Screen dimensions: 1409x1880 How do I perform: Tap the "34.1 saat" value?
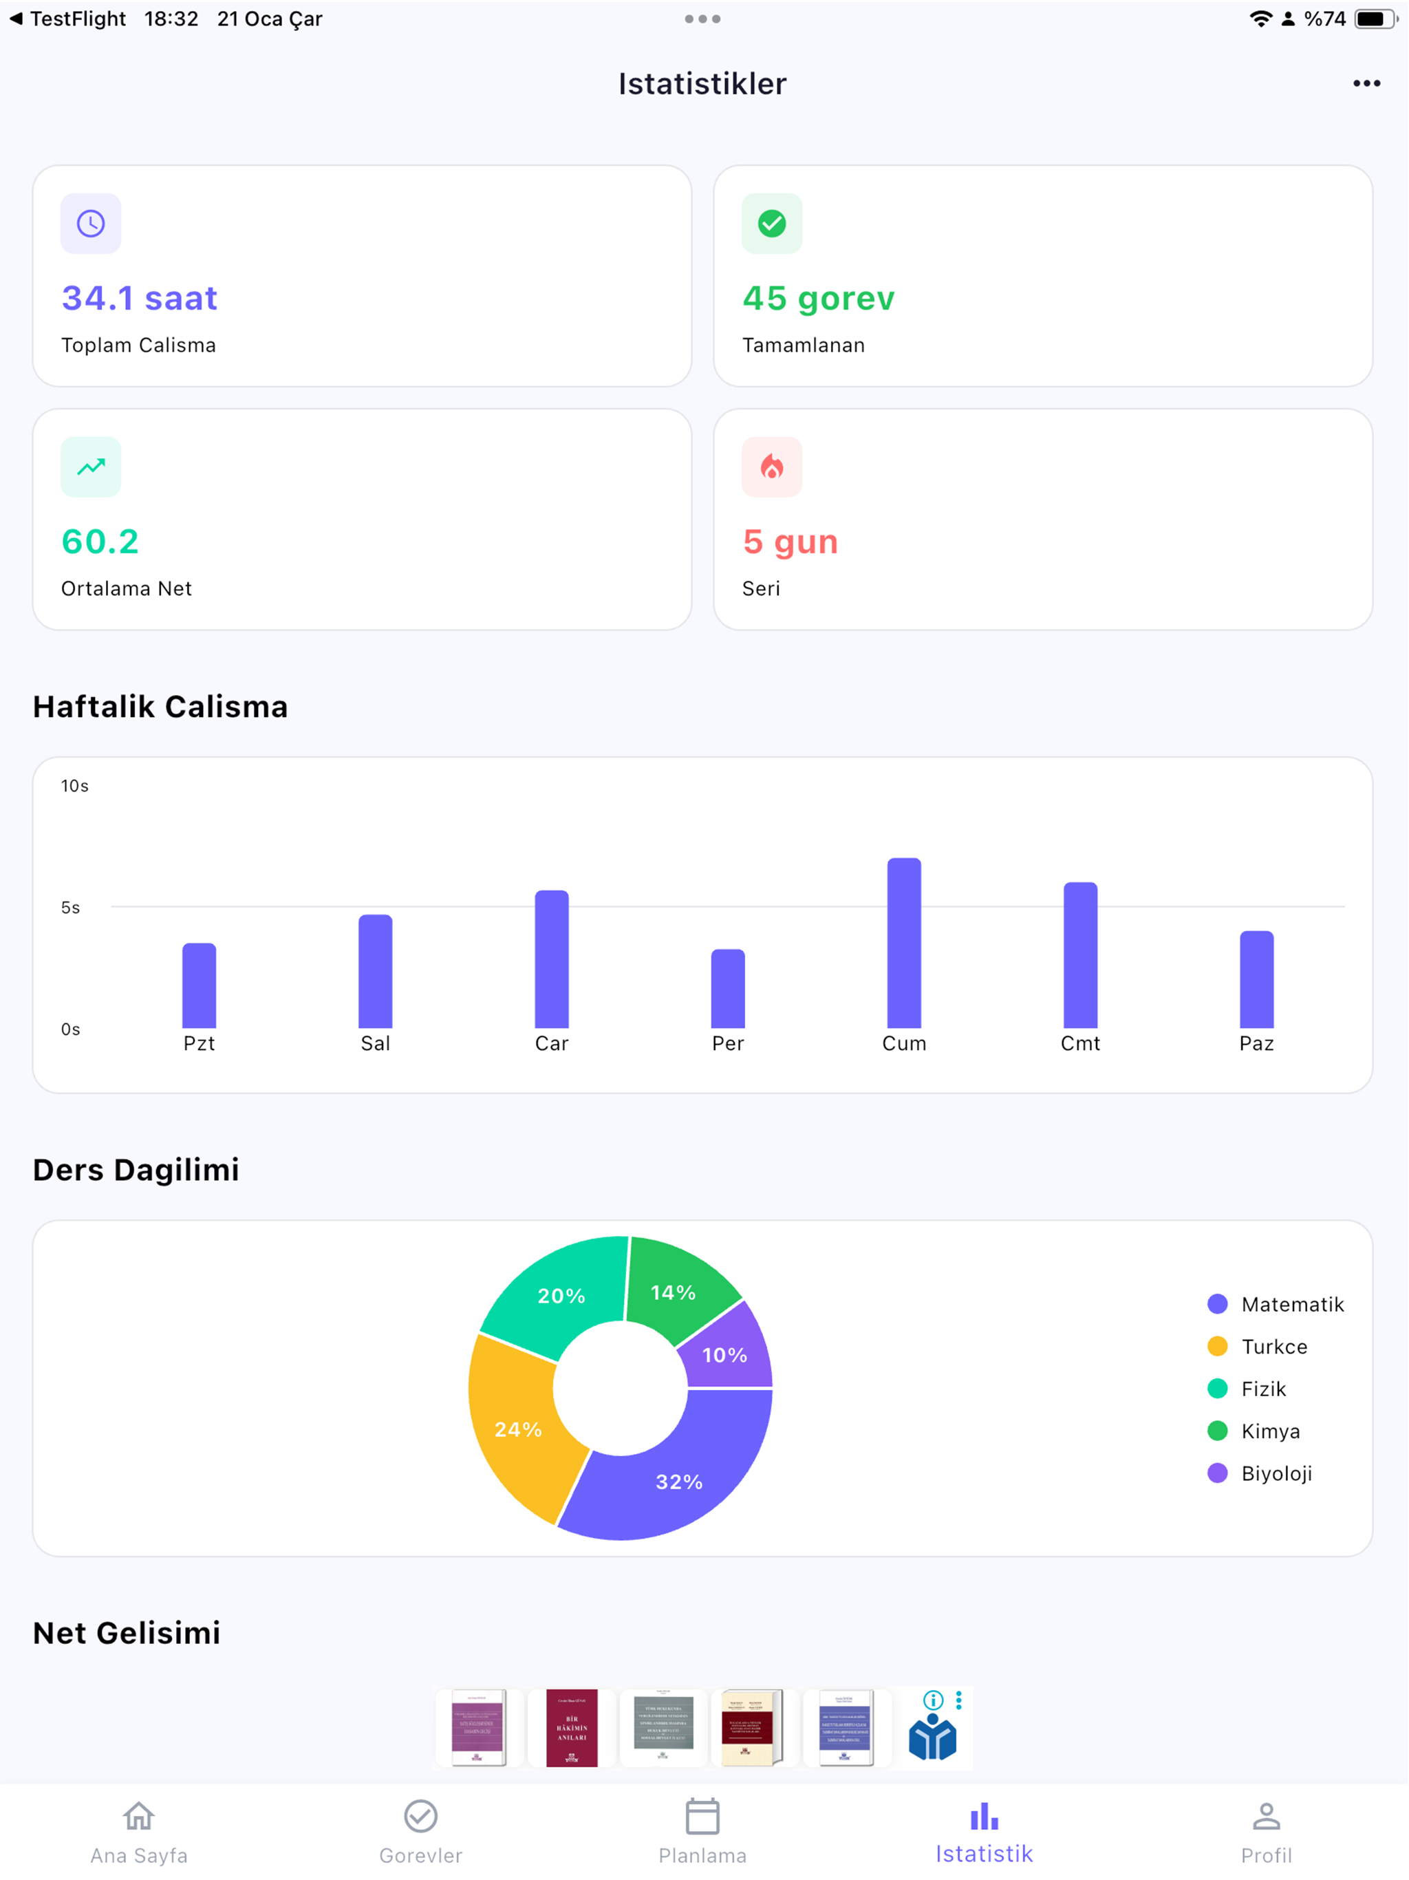pyautogui.click(x=140, y=299)
